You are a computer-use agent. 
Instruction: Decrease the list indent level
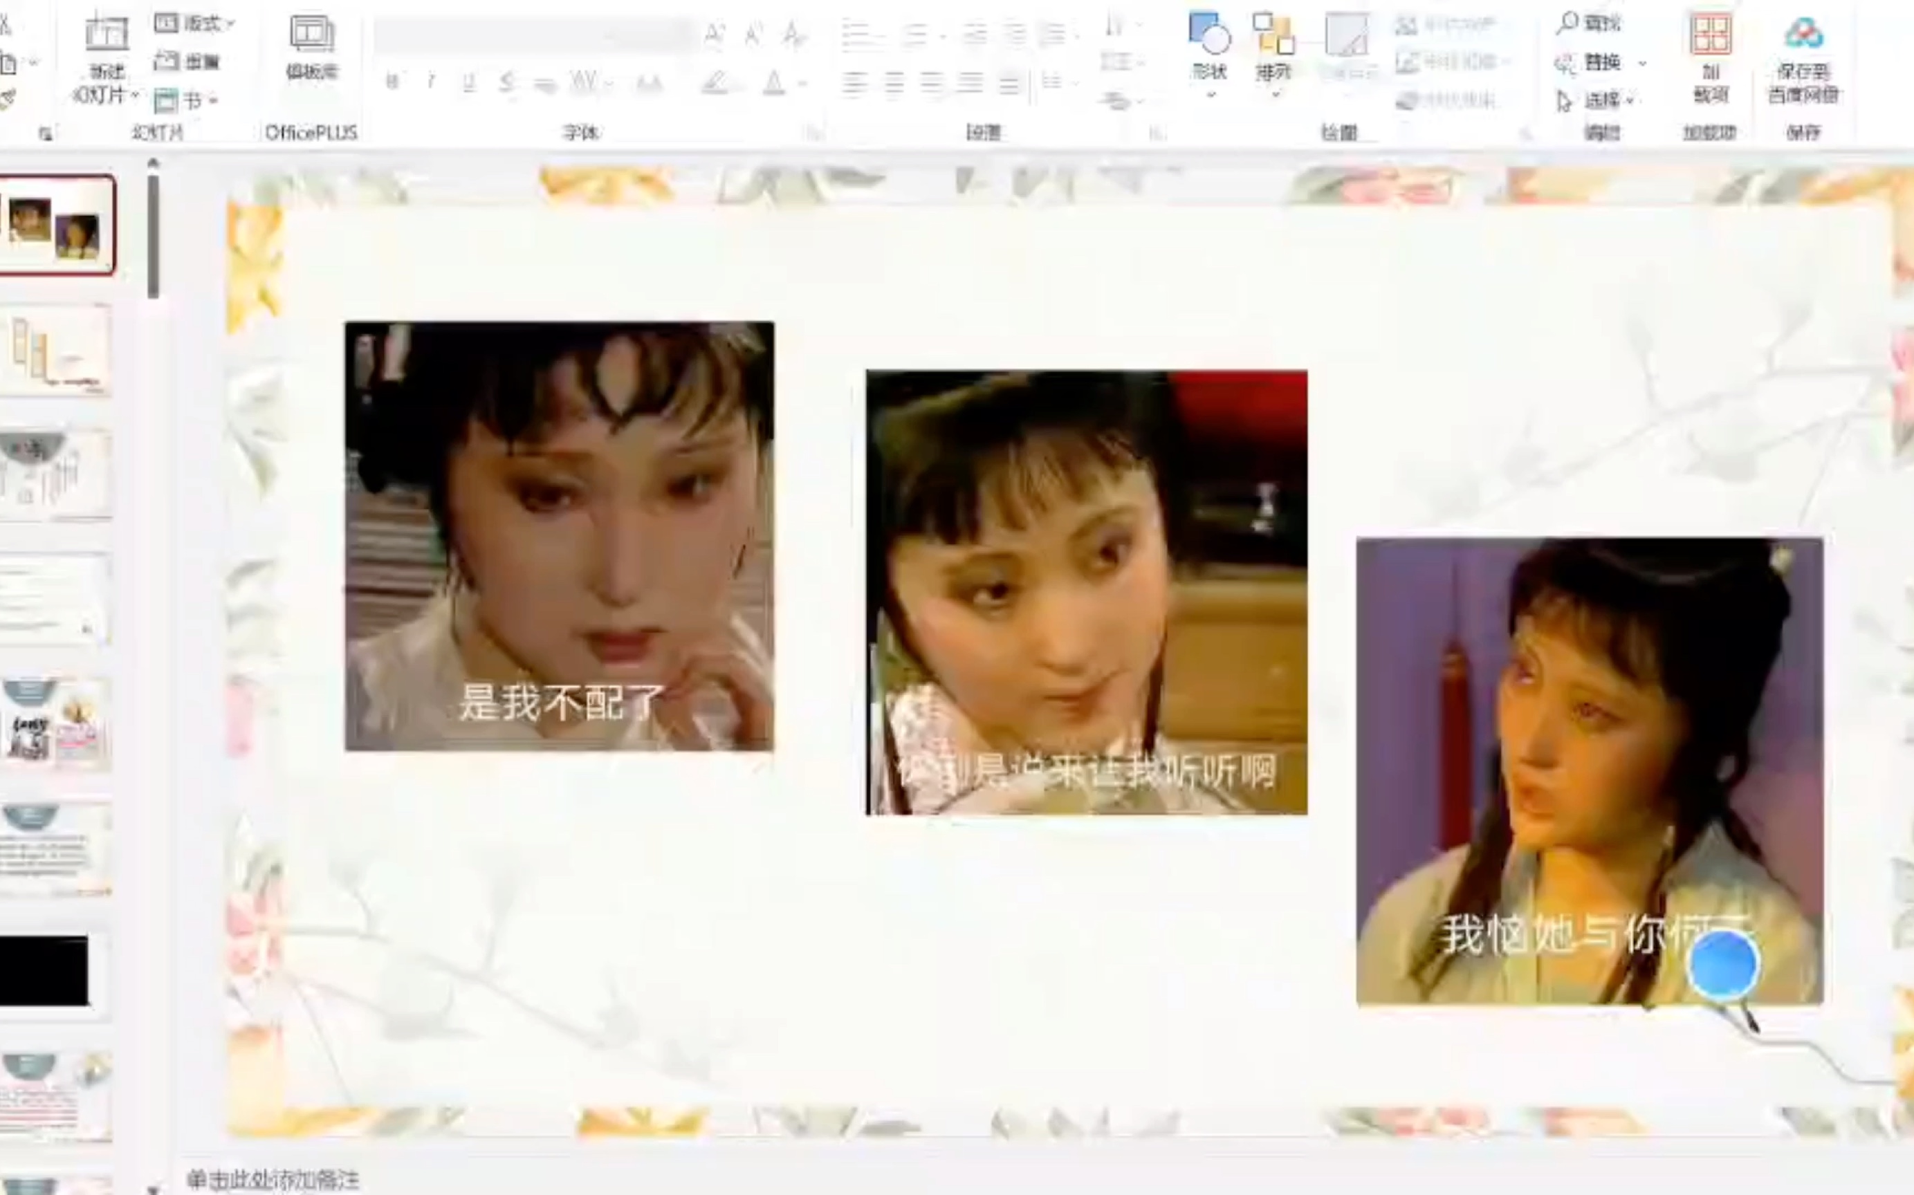[975, 34]
